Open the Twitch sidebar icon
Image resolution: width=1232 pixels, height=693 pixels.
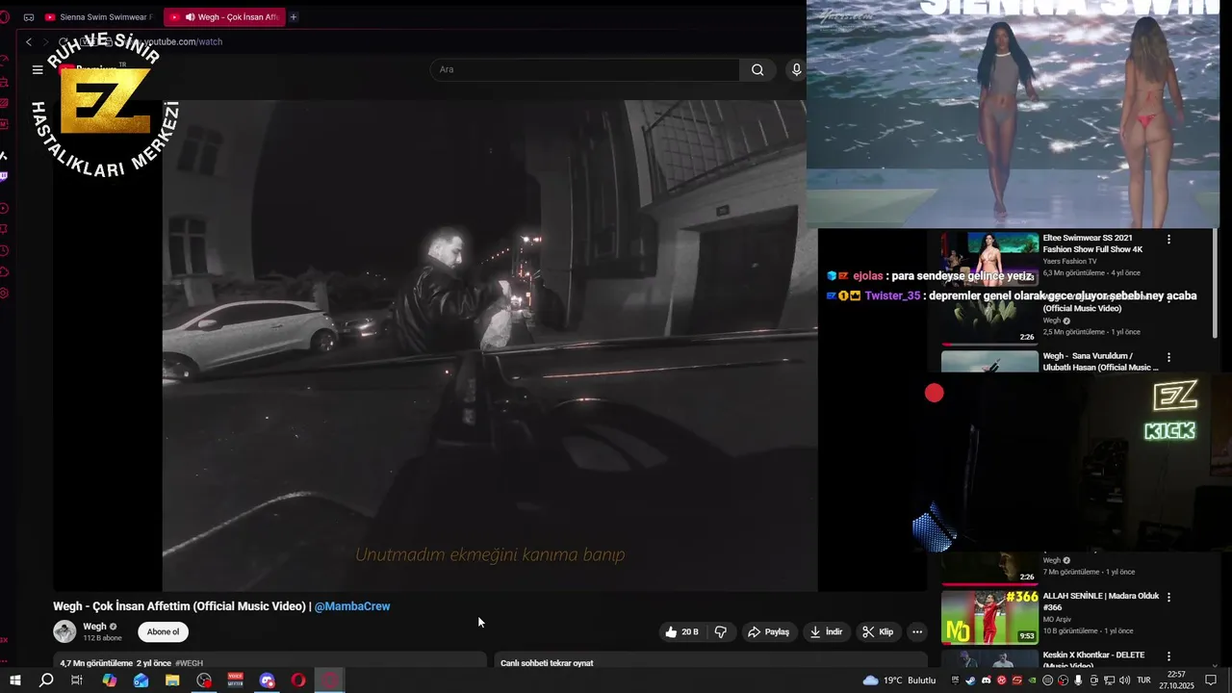4,175
